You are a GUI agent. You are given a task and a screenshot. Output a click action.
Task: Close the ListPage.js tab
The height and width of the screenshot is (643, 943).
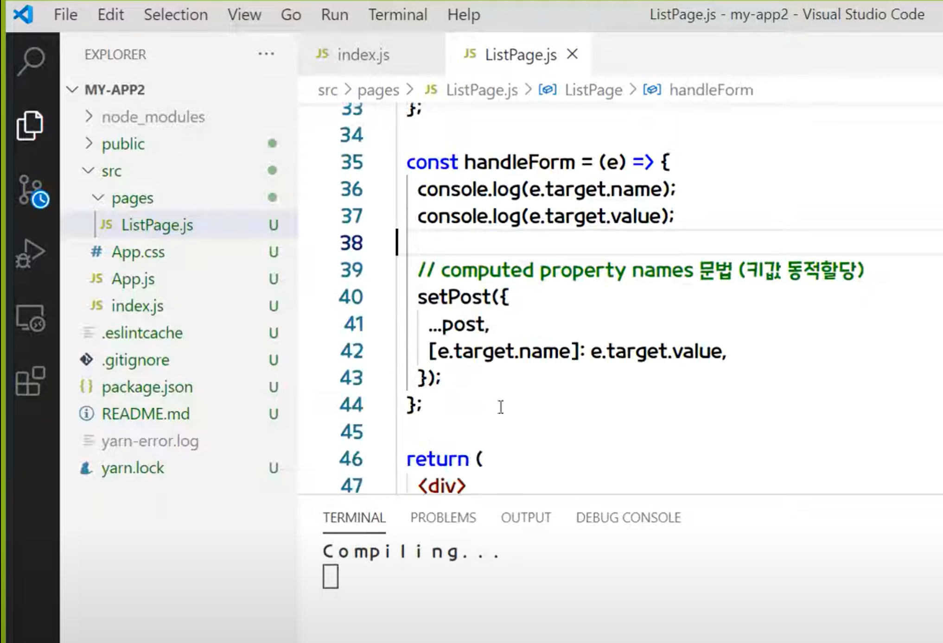(x=573, y=54)
